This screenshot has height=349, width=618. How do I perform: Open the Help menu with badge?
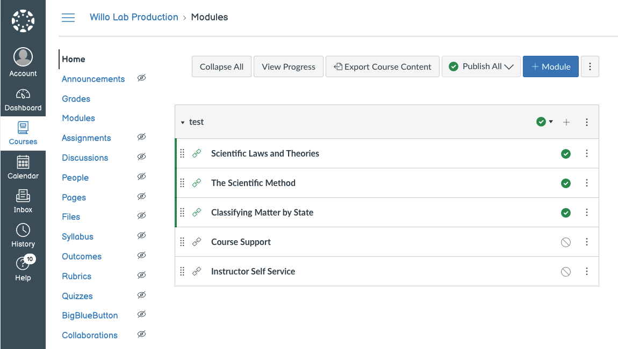pos(23,269)
